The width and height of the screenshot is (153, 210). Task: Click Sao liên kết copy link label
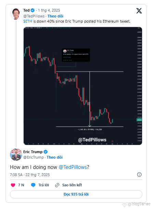(x=72, y=185)
